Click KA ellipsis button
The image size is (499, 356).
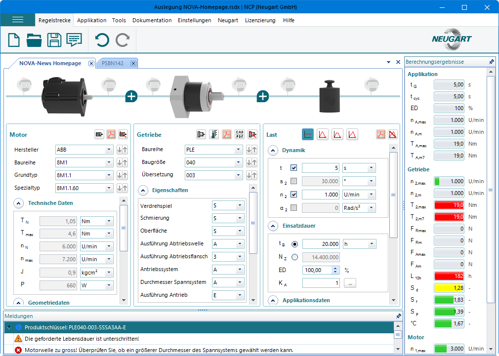(x=350, y=283)
